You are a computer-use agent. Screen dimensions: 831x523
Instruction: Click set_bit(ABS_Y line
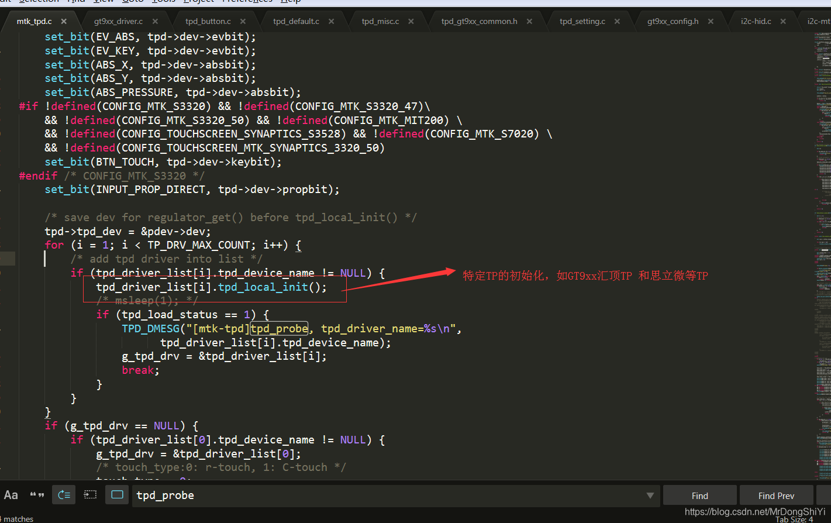pos(150,78)
